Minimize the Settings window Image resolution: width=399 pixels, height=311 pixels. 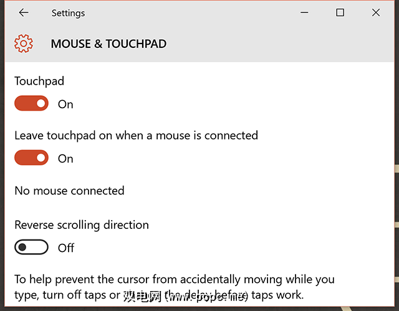[304, 12]
